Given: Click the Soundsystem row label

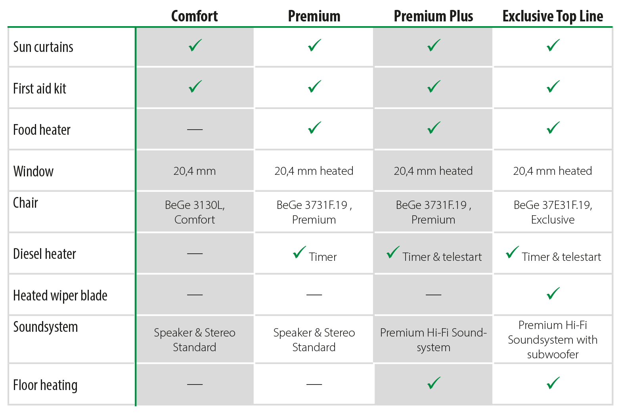Looking at the screenshot, I should point(46,327).
